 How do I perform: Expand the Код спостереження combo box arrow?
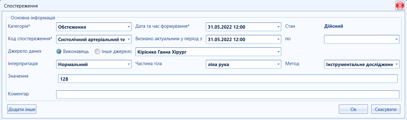[x=129, y=39]
